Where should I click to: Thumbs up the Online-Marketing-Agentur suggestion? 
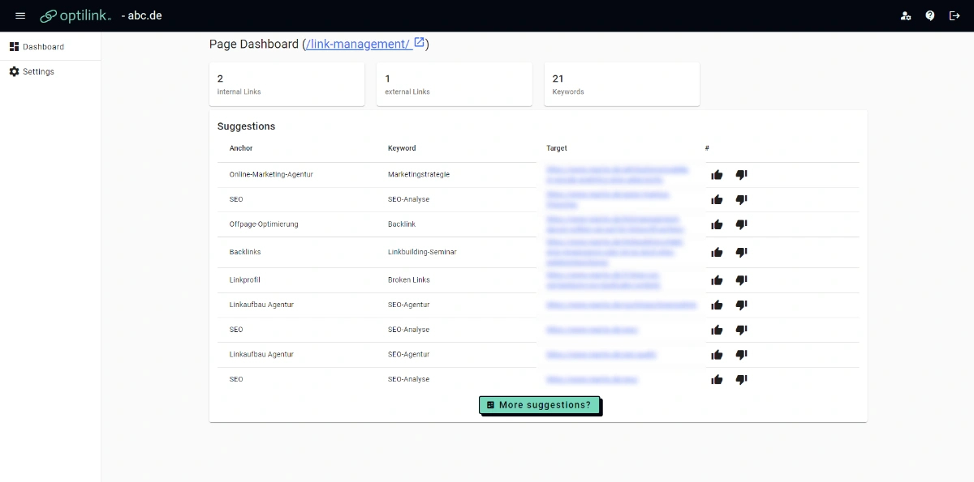pyautogui.click(x=717, y=175)
